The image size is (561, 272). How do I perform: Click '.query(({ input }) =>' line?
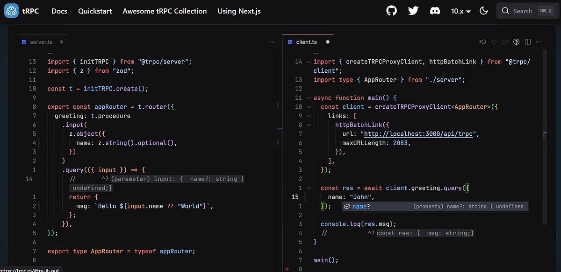pos(104,170)
